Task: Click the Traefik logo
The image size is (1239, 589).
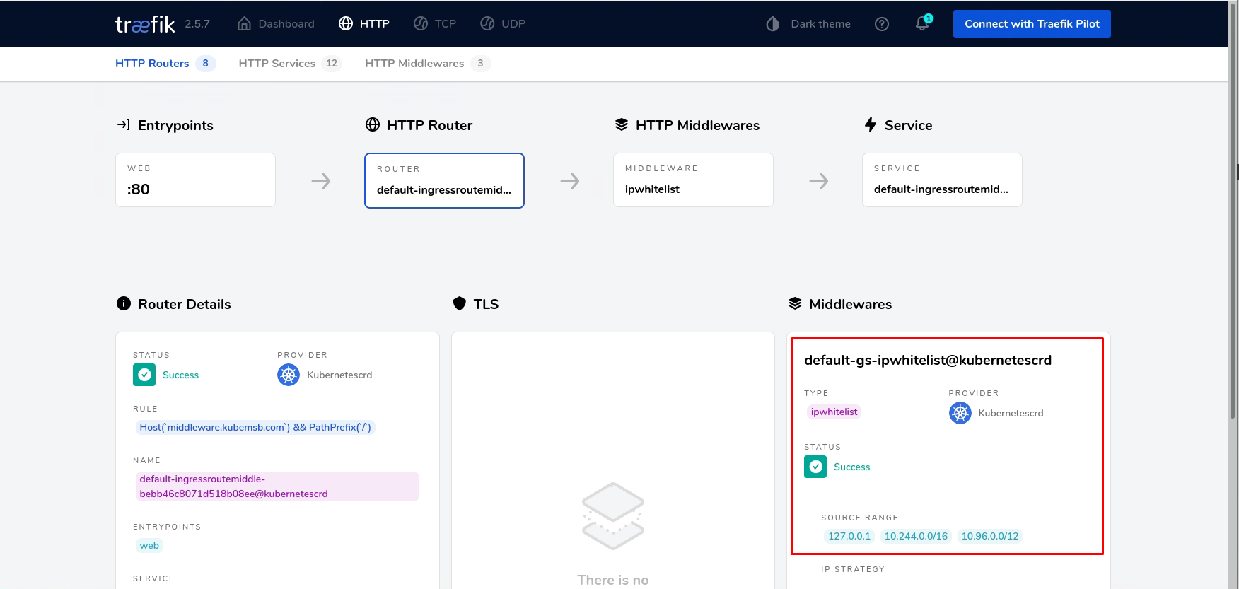Action: 145,24
